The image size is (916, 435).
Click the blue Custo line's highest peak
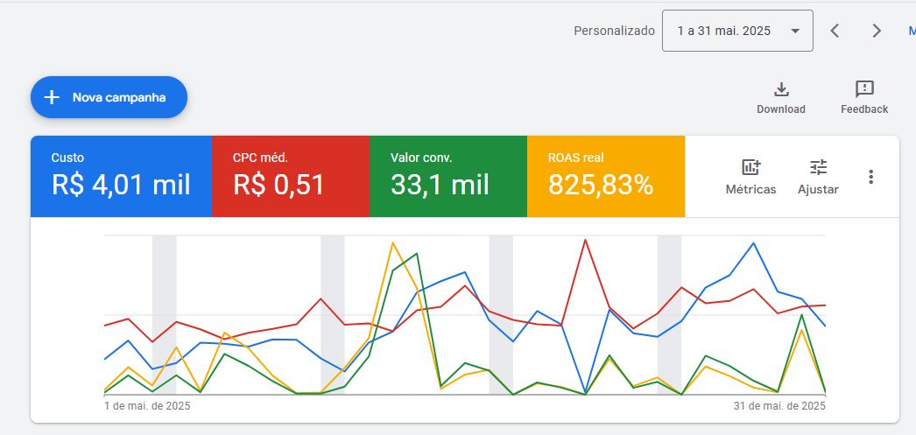click(753, 243)
